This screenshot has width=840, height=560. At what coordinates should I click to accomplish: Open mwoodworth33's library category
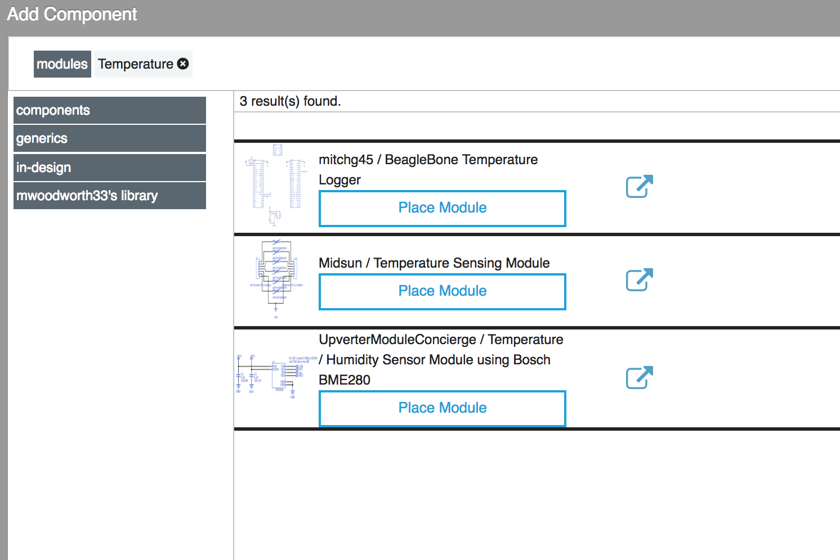pos(110,196)
